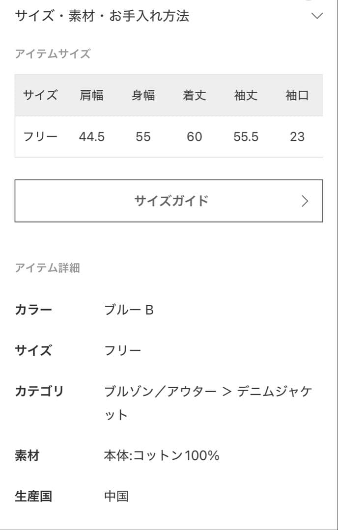
Task: Click the 着丈 column header
Action: [x=194, y=95]
